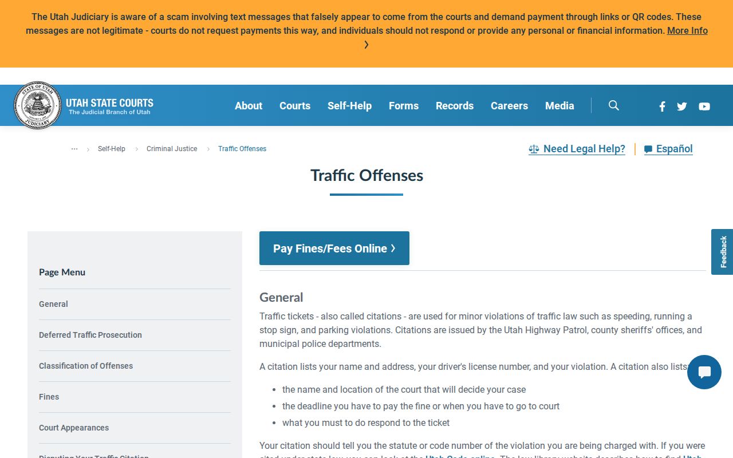This screenshot has width=733, height=458.
Task: Jump to Deferred Traffic Prosecution section
Action: tap(90, 335)
